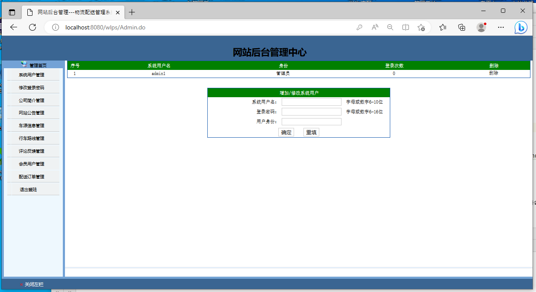Click the browser back arrow

(x=14, y=27)
